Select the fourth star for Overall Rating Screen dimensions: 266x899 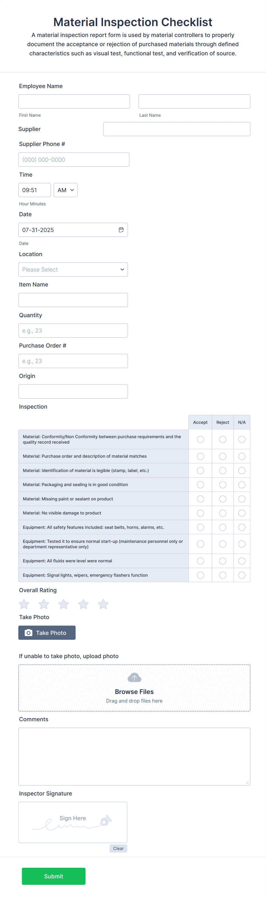[83, 604]
